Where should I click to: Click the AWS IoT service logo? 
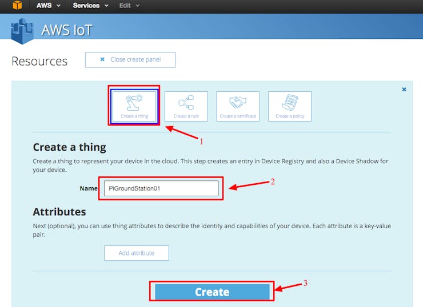(22, 31)
